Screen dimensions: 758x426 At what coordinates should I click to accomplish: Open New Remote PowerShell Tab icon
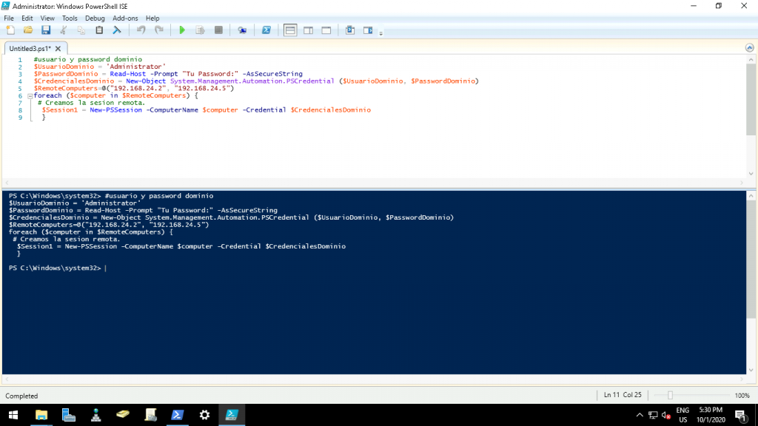[242, 30]
